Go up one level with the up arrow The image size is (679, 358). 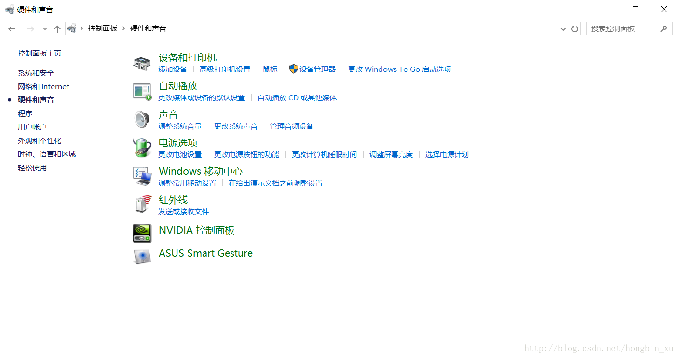(x=57, y=29)
